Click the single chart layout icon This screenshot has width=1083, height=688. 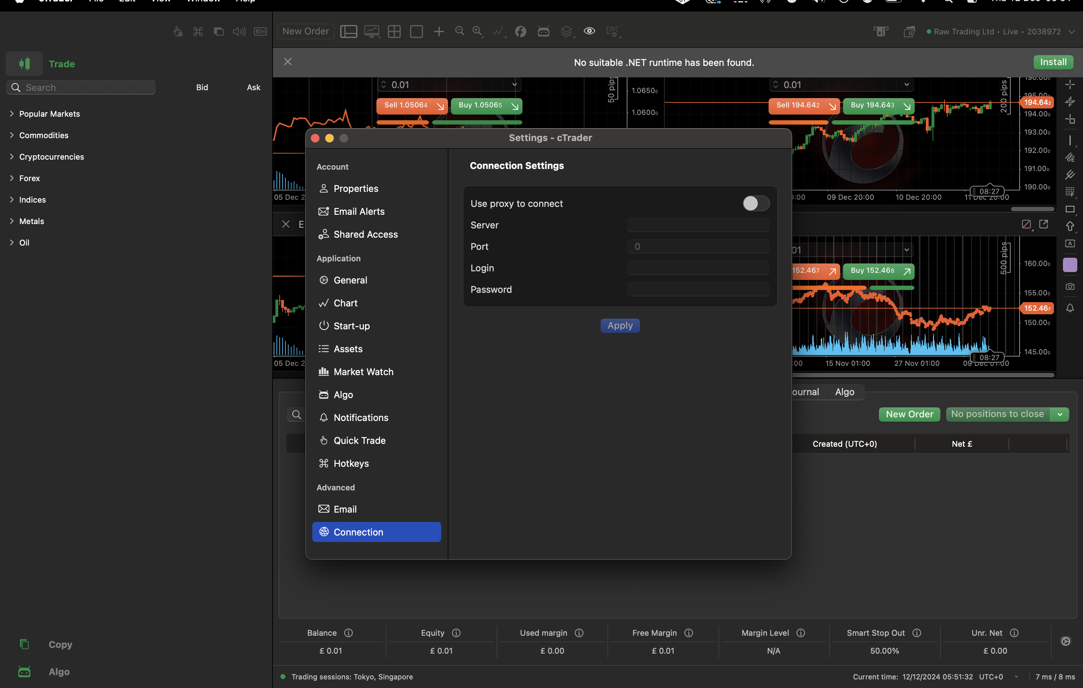[417, 32]
